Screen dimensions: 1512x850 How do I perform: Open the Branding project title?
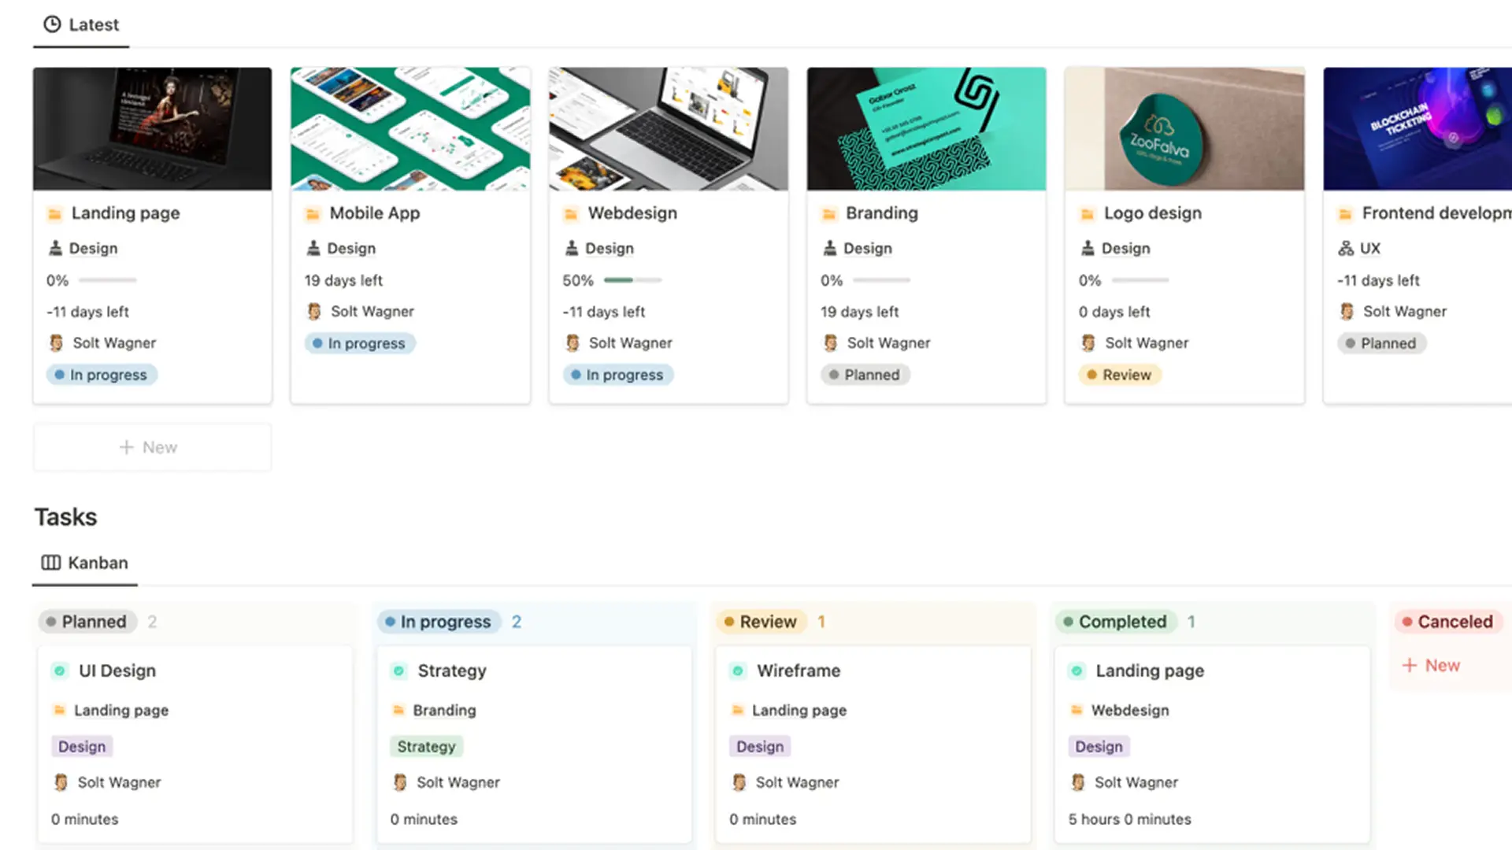tap(882, 213)
